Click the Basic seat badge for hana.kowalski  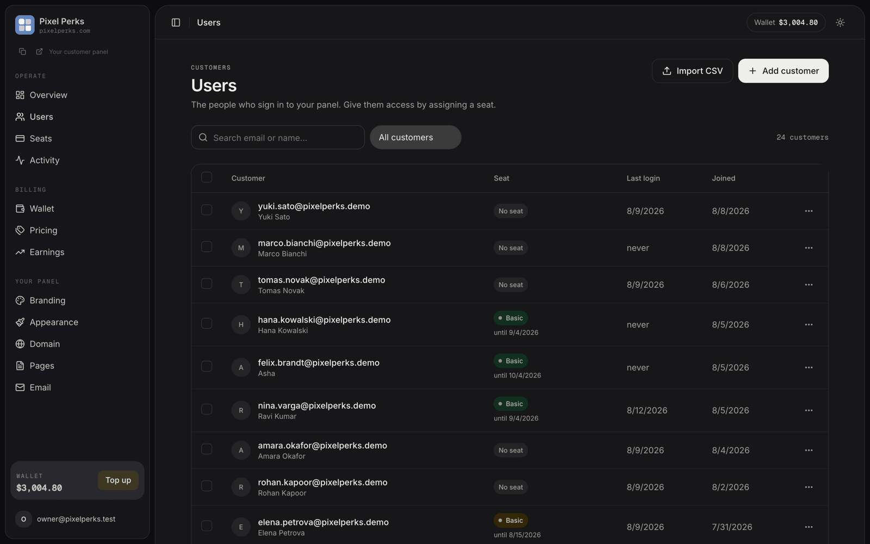[511, 318]
